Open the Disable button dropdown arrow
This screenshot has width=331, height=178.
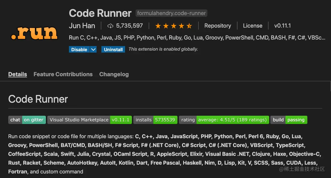(x=93, y=49)
